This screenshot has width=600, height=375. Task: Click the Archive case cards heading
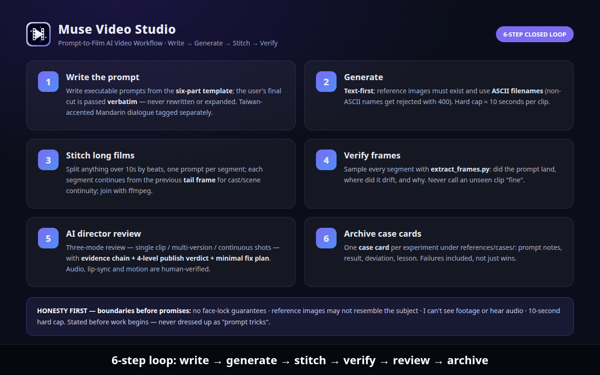pos(382,234)
